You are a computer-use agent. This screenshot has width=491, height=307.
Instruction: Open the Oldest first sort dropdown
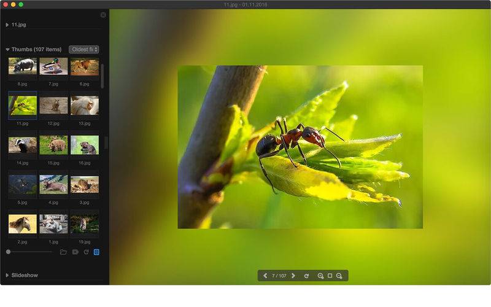pos(84,49)
